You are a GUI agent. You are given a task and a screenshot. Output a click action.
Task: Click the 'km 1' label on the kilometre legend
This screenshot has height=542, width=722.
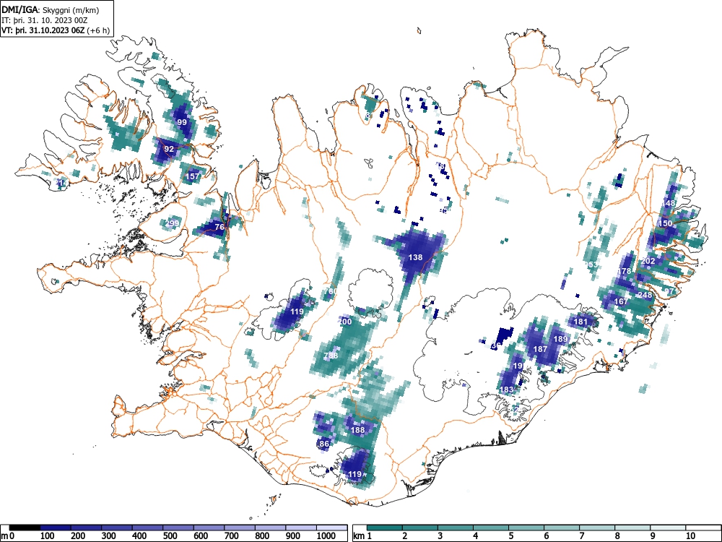point(362,536)
